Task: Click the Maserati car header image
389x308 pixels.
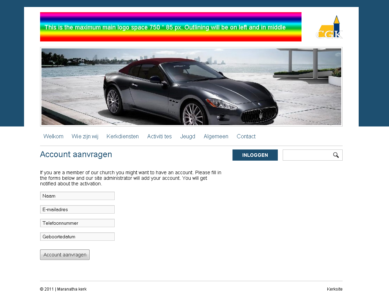Action: tap(191, 87)
